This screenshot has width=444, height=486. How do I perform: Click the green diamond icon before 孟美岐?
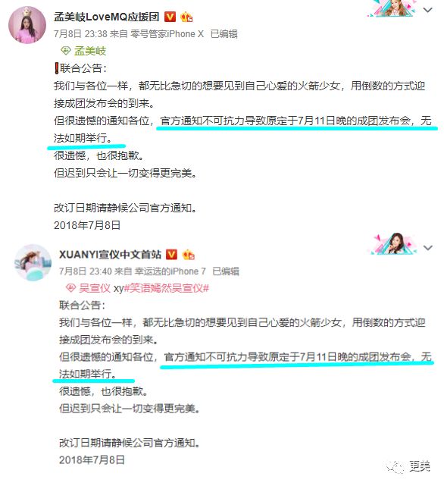pyautogui.click(x=65, y=51)
